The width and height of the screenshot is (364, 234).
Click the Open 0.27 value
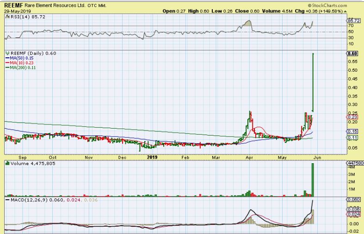174,11
